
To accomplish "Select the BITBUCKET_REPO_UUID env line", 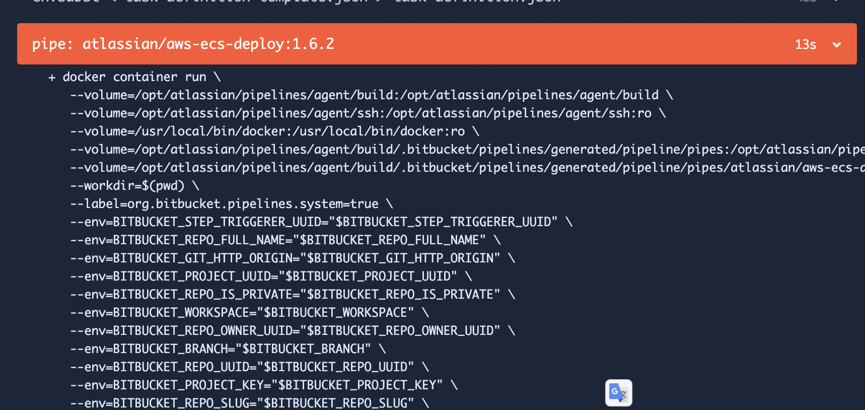I will click(250, 367).
